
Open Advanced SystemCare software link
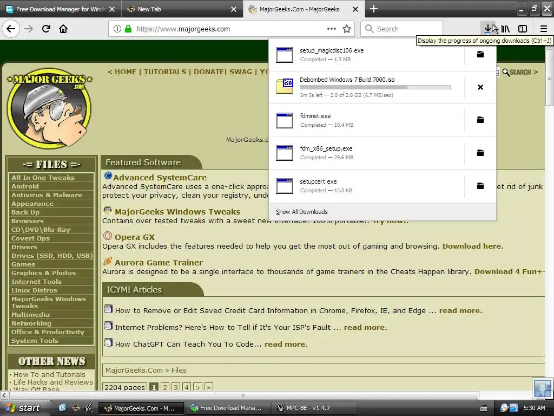160,178
